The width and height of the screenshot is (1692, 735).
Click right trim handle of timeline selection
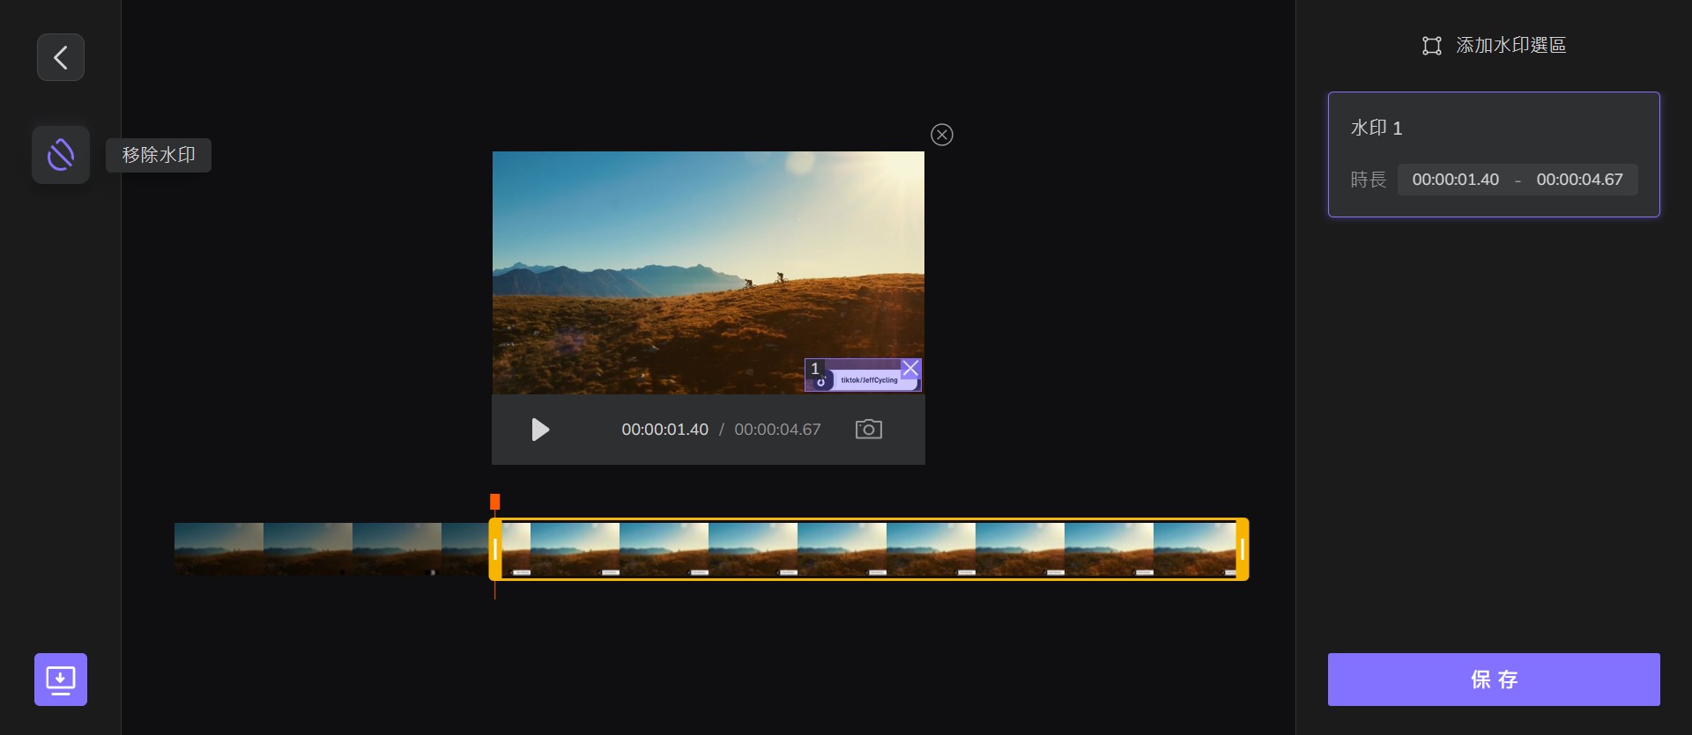(x=1243, y=549)
